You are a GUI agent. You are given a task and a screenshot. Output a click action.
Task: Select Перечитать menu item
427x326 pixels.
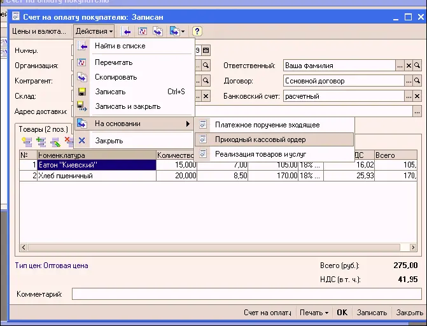(134, 62)
